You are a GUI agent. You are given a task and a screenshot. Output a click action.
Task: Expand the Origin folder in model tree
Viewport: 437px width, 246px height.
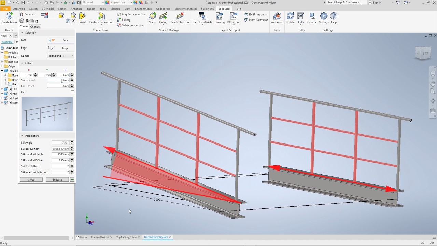[2, 66]
